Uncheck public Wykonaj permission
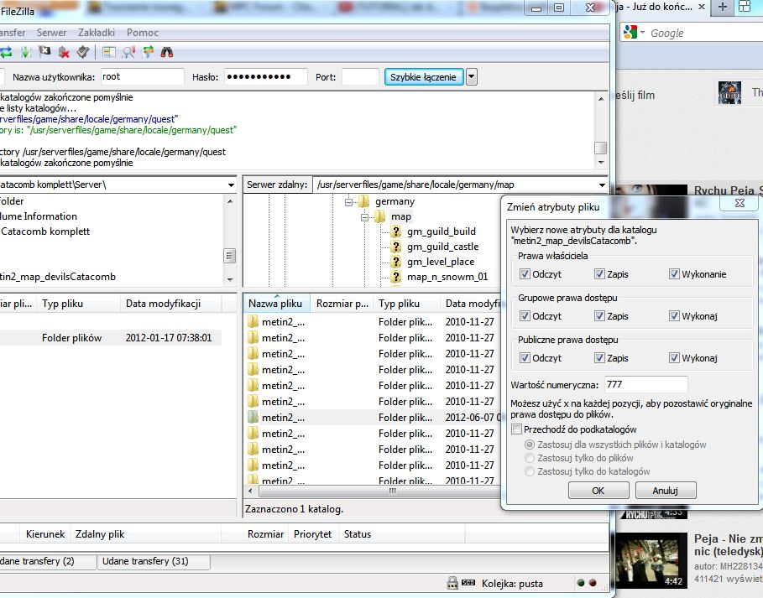763x598 pixels. point(674,358)
